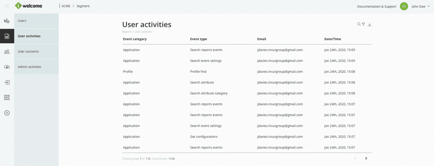Screen dimensions: 434x166
Task: Open the filter funnel icon
Action: pos(364,24)
